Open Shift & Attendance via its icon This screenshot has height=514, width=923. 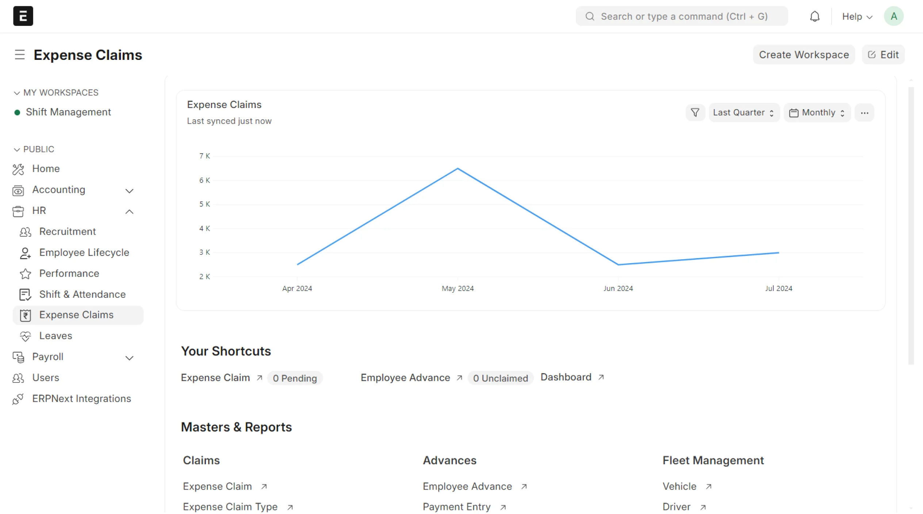pyautogui.click(x=25, y=295)
